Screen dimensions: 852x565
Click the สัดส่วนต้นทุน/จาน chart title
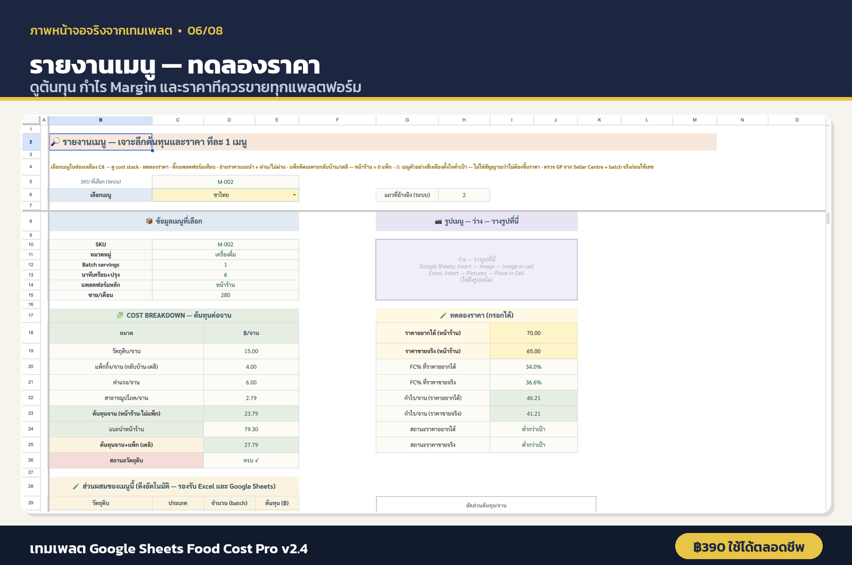pos(486,505)
